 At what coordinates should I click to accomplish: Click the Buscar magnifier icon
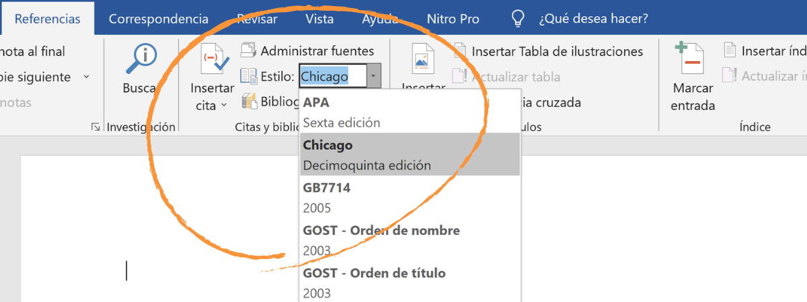[141, 60]
